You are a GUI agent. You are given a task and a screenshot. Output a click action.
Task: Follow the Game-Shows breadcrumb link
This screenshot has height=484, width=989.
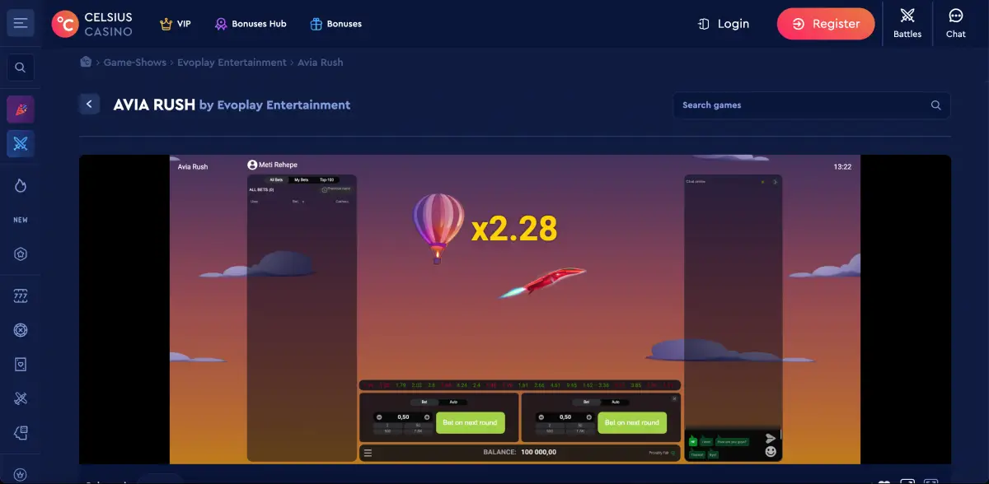pyautogui.click(x=135, y=63)
